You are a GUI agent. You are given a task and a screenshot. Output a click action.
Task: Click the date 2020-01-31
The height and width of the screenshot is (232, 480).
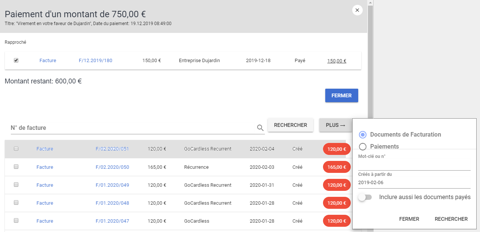(262, 185)
